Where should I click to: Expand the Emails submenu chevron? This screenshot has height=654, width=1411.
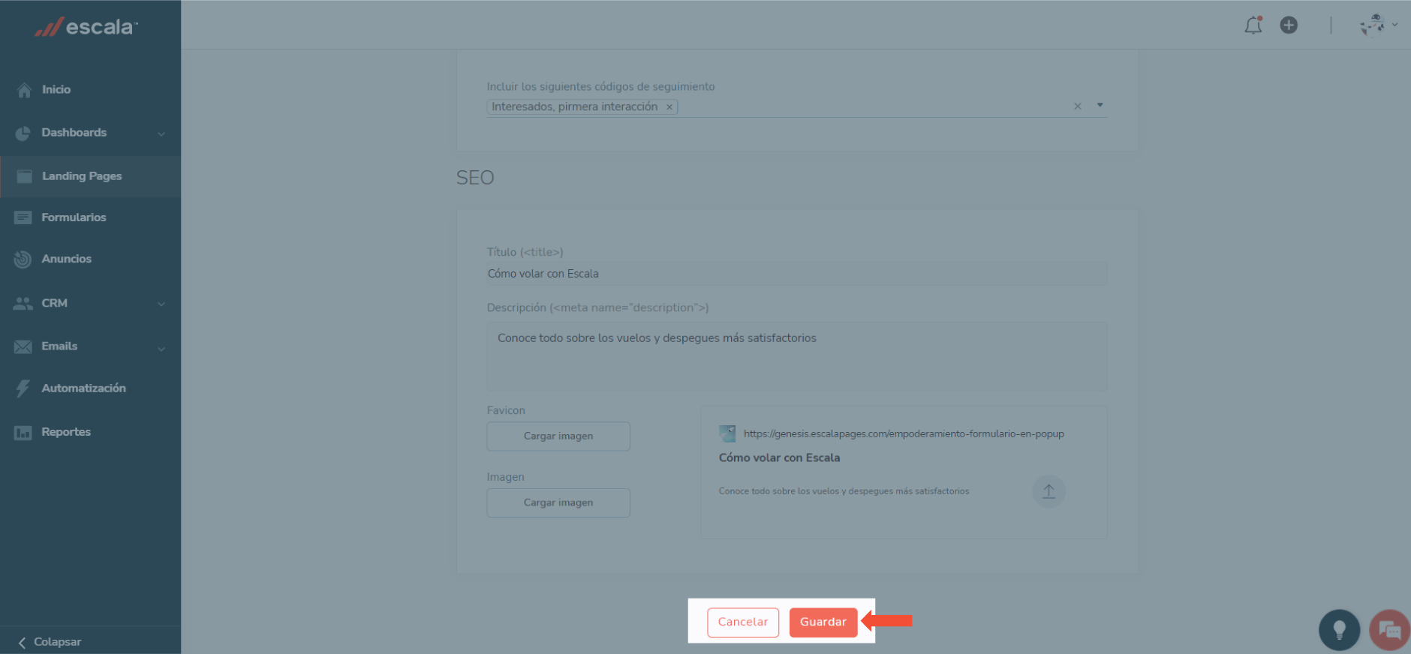(161, 348)
